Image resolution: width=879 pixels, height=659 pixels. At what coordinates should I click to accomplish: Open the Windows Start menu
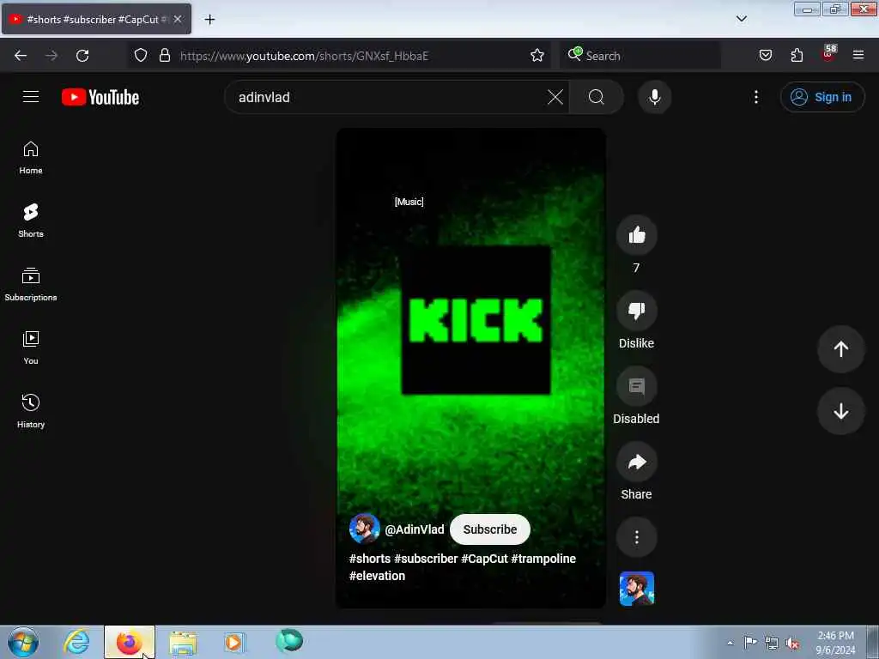point(23,642)
